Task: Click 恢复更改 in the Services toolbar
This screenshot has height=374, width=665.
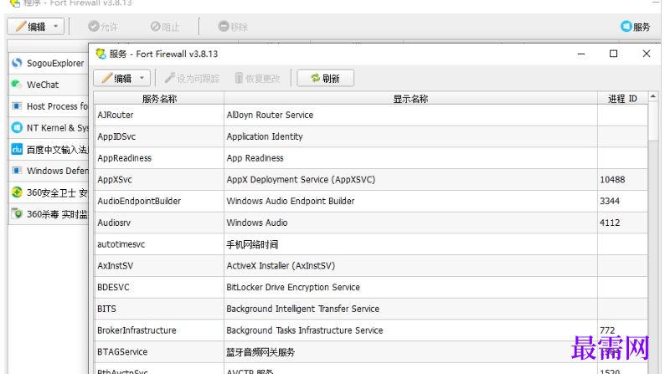Action: (257, 79)
